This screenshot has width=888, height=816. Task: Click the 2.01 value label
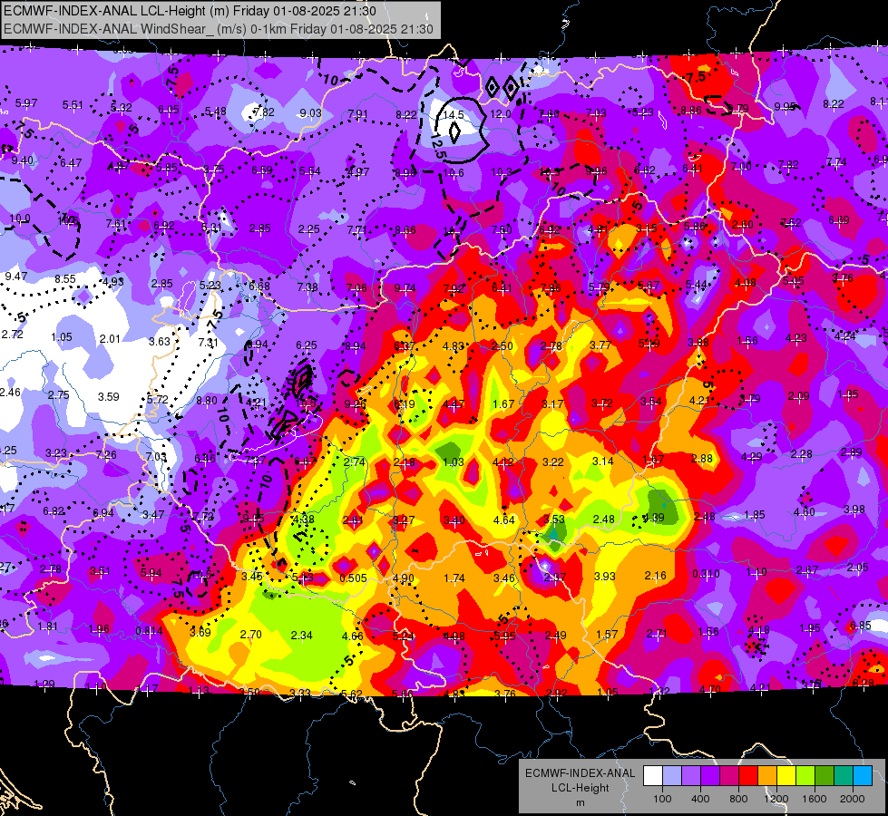click(110, 338)
